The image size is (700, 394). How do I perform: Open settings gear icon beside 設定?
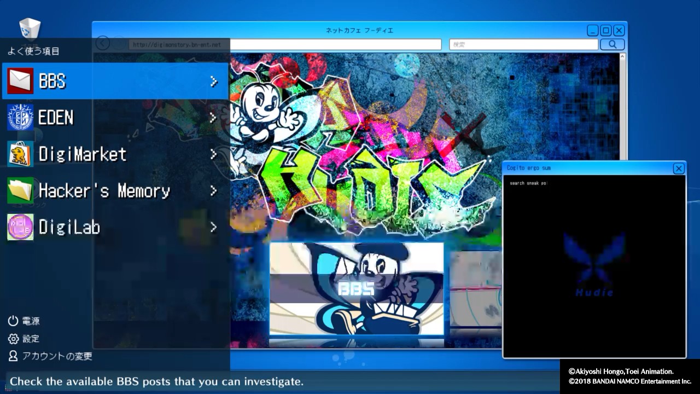coord(13,339)
